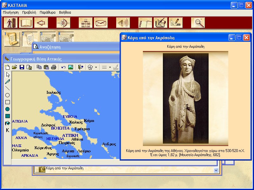Click the shape order icon
This screenshot has width=254, height=190.
click(x=90, y=67)
